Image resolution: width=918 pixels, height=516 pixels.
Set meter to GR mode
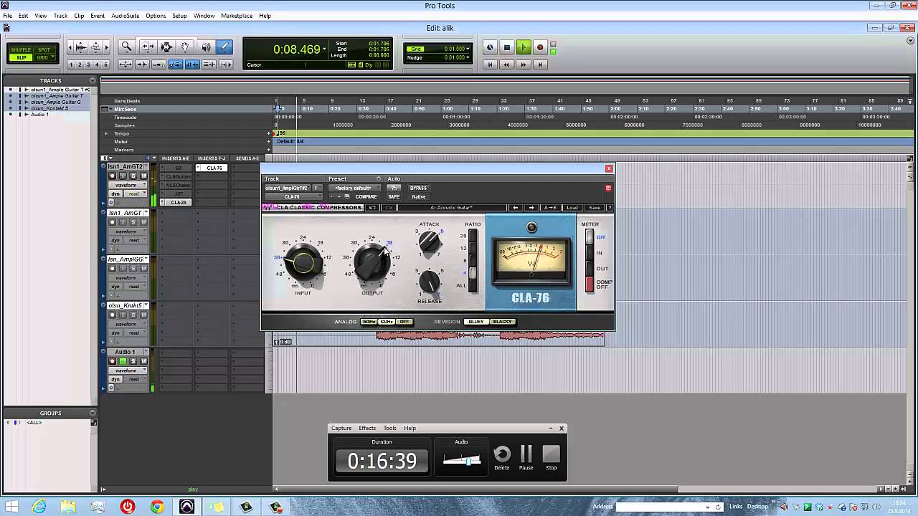pyautogui.click(x=590, y=237)
